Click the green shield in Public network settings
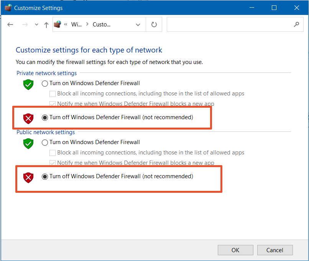The width and height of the screenshot is (309, 261). point(28,144)
